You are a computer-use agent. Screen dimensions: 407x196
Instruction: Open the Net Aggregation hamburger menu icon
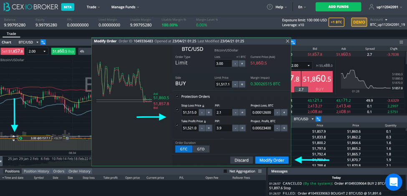260,171
